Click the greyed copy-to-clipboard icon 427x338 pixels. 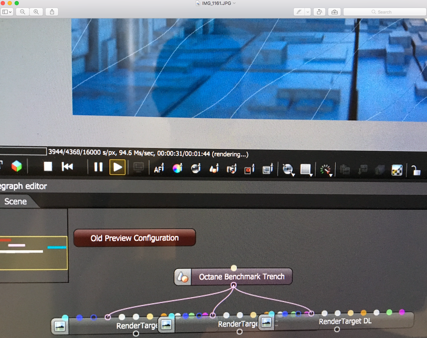(345, 170)
